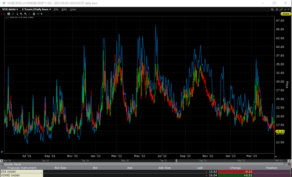Click the chart time-range slider handle
Image resolution: width=292 pixels, height=177 pixels.
(176, 161)
